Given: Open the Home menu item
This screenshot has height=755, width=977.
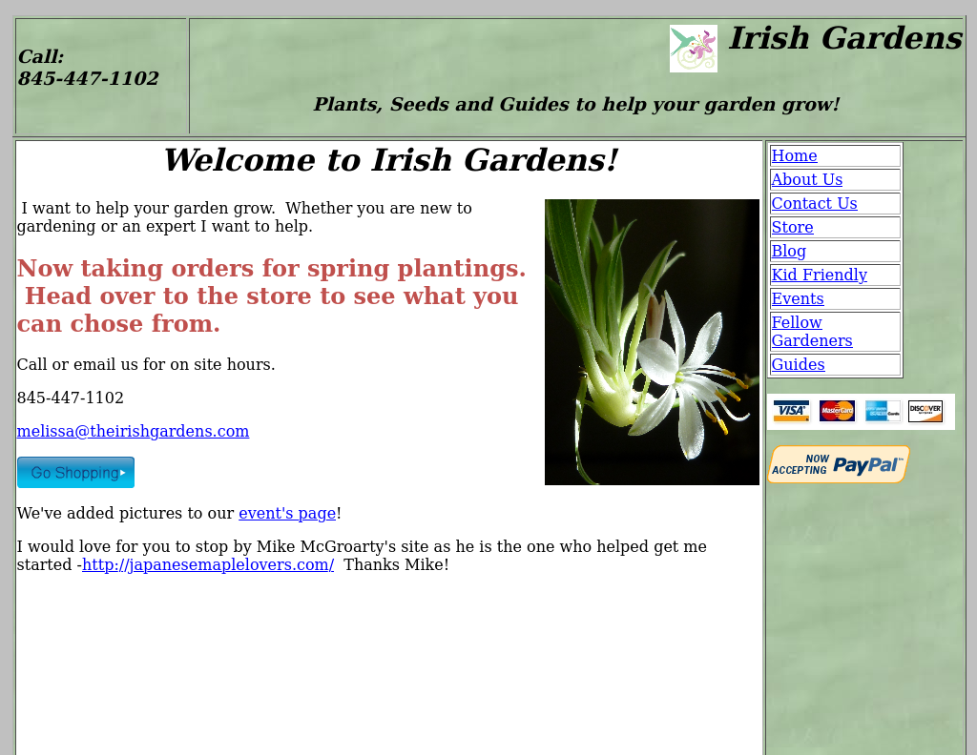Looking at the screenshot, I should [794, 156].
